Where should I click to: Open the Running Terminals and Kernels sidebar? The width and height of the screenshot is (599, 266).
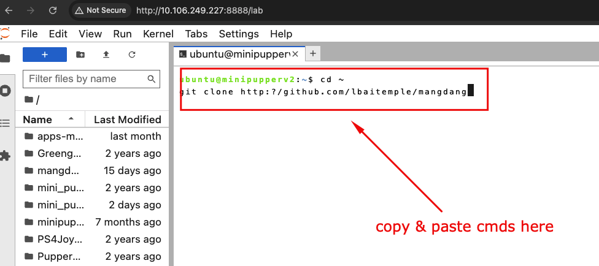[x=6, y=91]
